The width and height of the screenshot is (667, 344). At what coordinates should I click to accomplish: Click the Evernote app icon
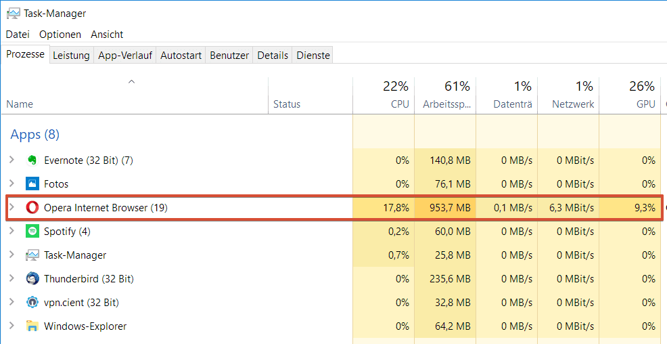pos(32,160)
